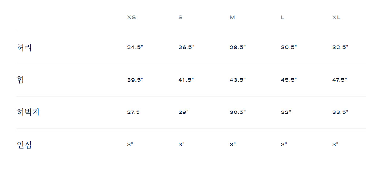
Task: Click the 힙 row label
Action: point(20,80)
